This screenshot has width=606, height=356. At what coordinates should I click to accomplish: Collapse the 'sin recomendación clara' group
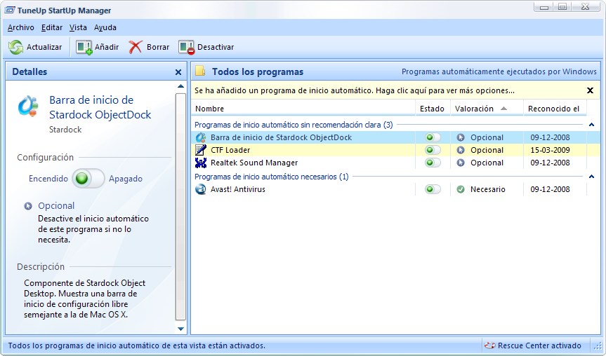tap(591, 125)
